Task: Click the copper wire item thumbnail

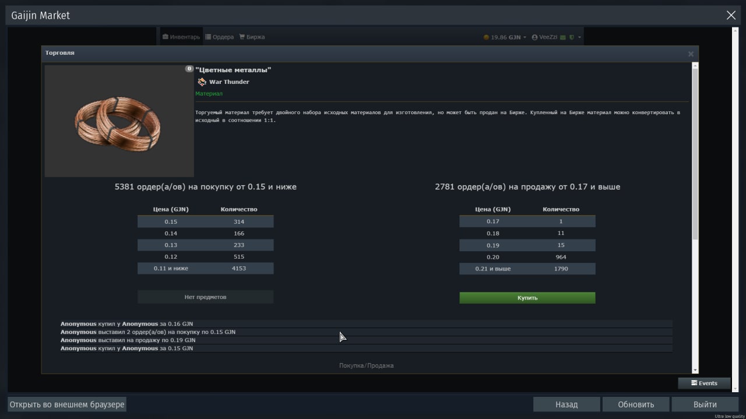Action: click(119, 121)
